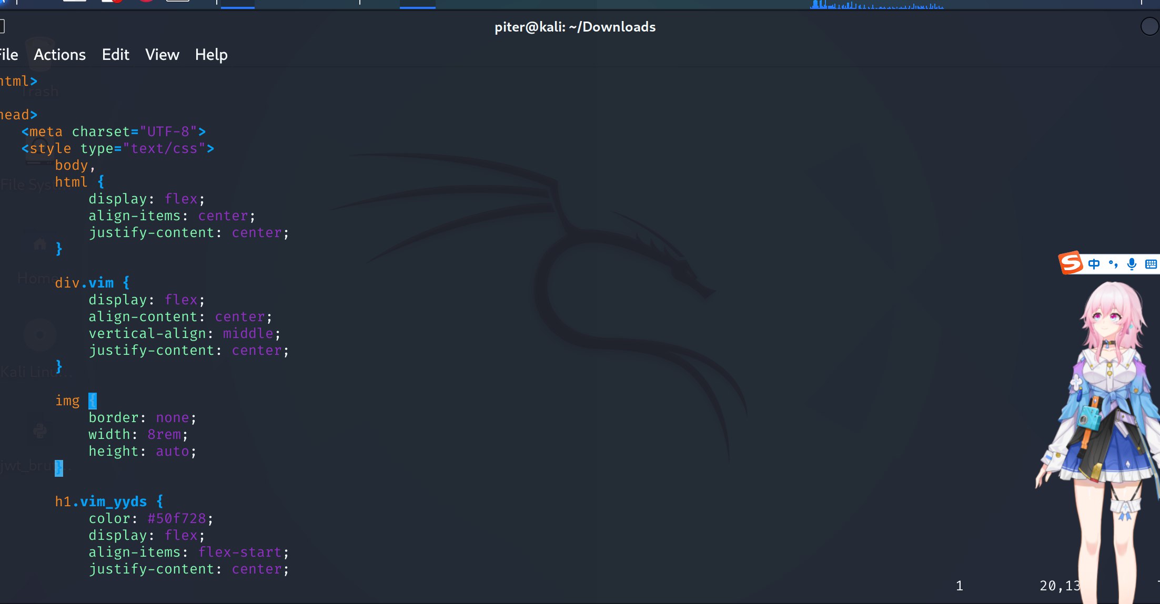1160x604 pixels.
Task: Click the highlighted opening brace after img
Action: coord(93,401)
